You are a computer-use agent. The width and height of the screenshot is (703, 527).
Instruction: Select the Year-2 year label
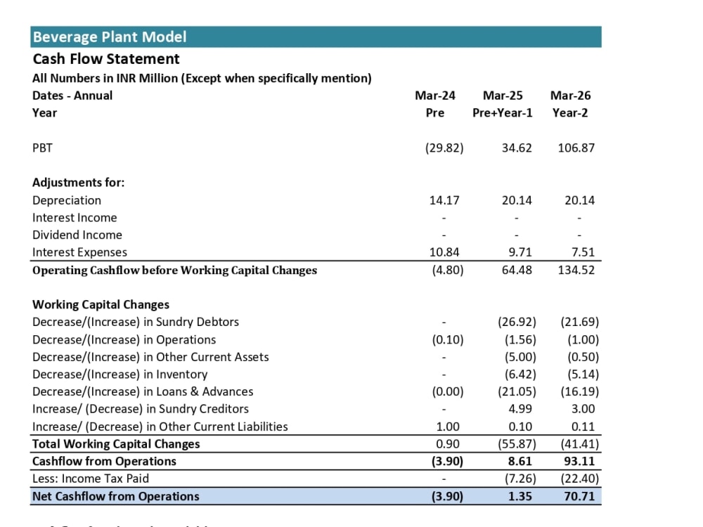click(x=570, y=113)
